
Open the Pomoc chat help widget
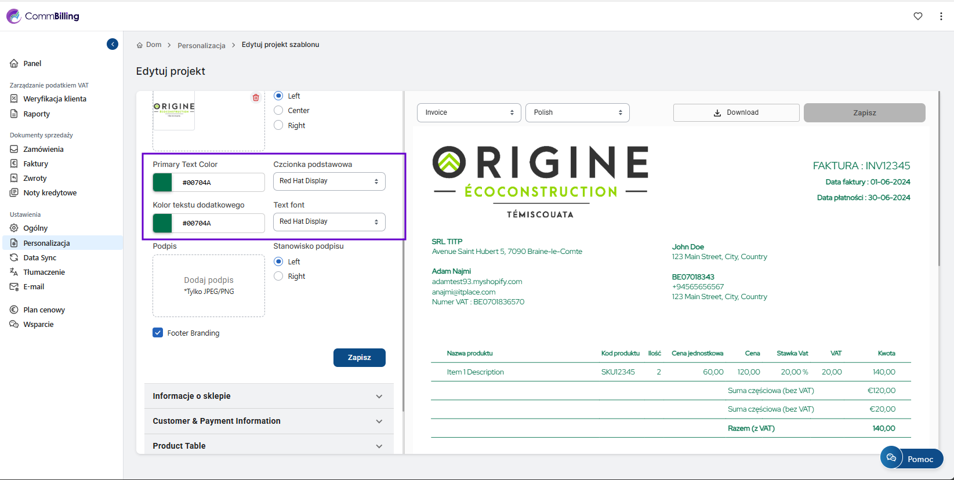pyautogui.click(x=912, y=459)
